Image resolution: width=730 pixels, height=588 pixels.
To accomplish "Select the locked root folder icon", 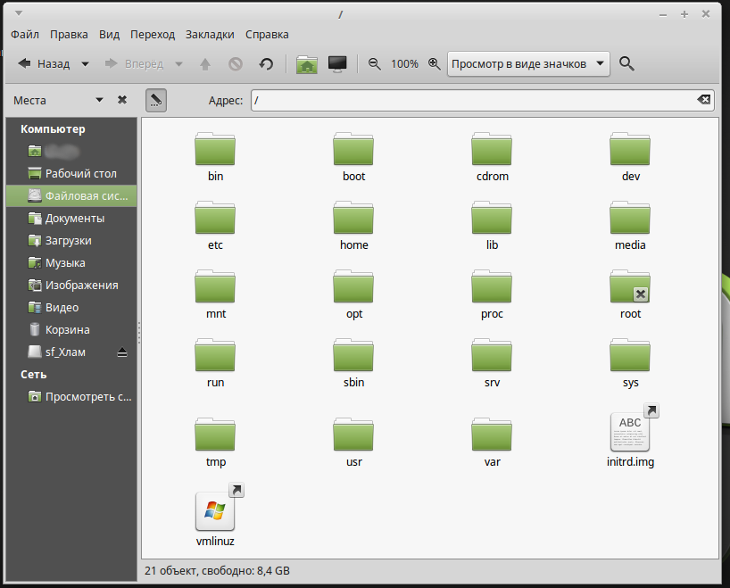I will coord(630,286).
